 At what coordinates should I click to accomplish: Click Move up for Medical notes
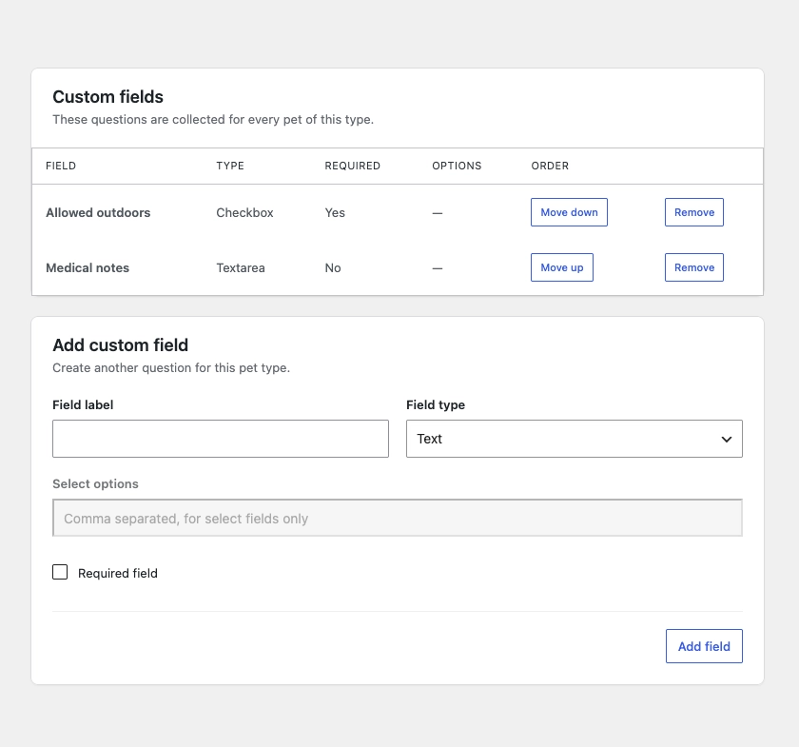[561, 267]
